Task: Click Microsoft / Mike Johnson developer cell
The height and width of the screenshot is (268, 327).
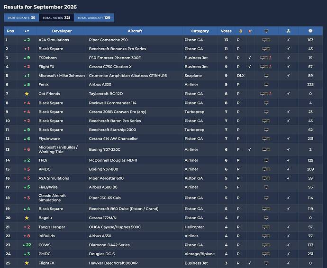Action: point(62,76)
